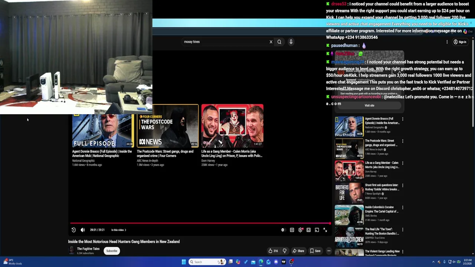This screenshot has width=475, height=267.
Task: Share this video
Action: point(298,251)
